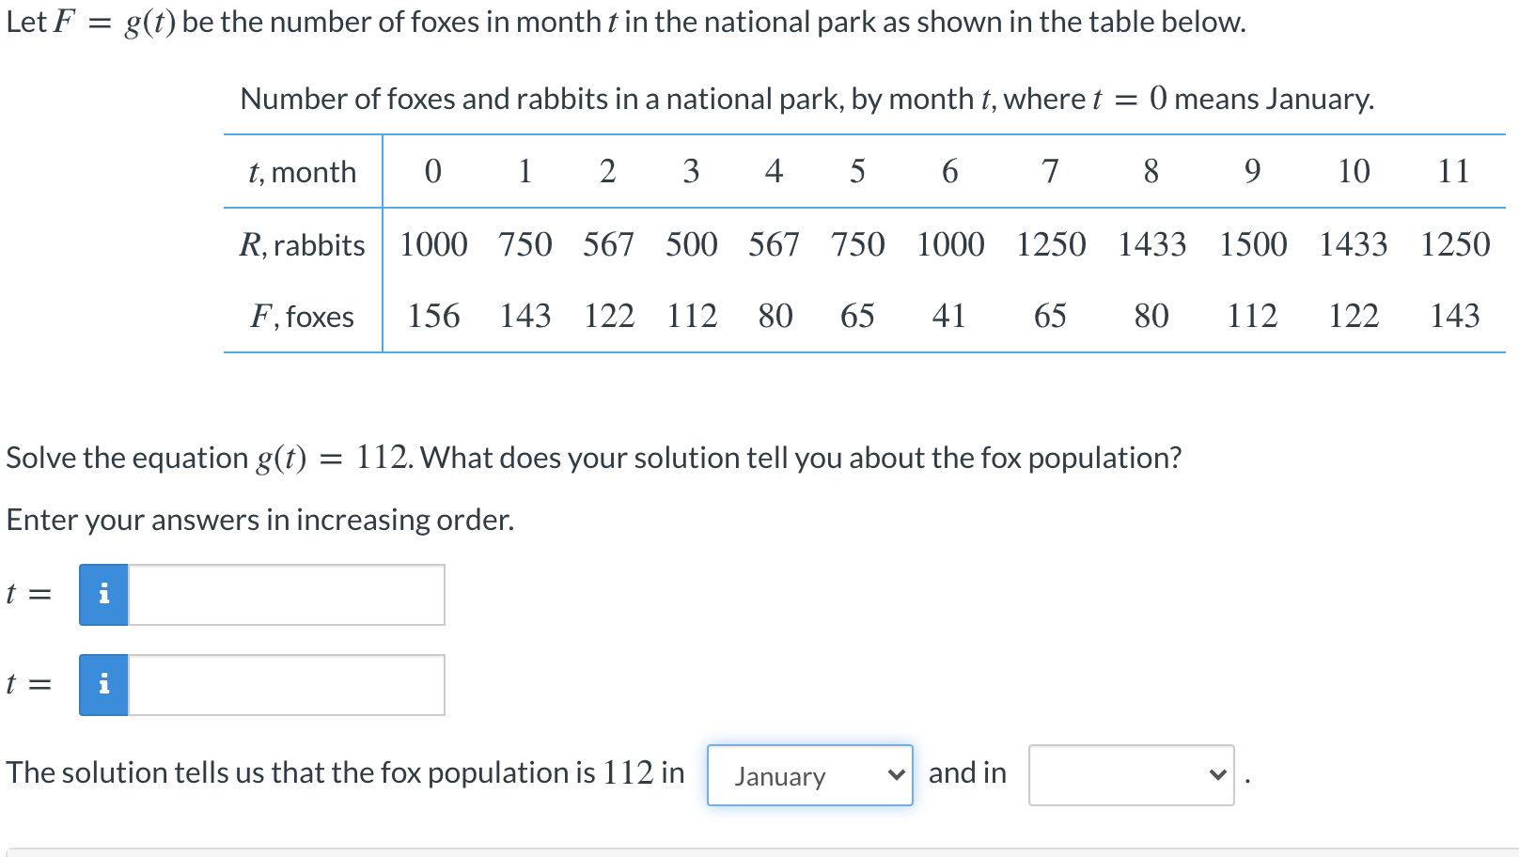Click month 11 column header
The height and width of the screenshot is (857, 1519).
(1453, 171)
